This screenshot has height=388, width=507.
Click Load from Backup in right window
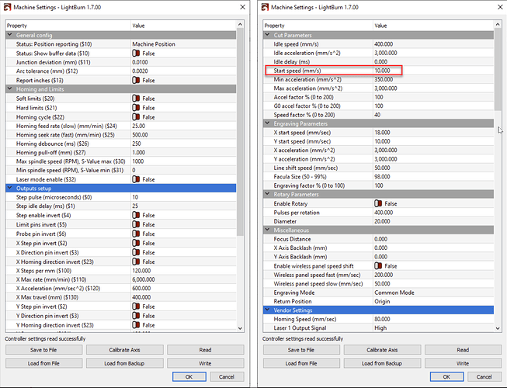pos(382,363)
